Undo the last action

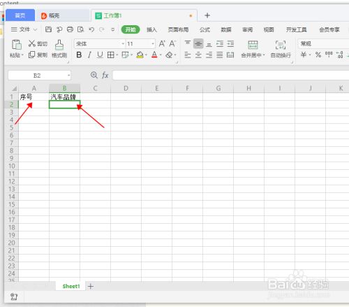[x=91, y=29]
